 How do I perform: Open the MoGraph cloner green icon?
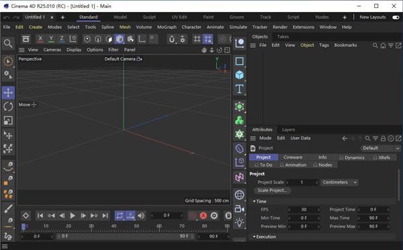coord(239,120)
